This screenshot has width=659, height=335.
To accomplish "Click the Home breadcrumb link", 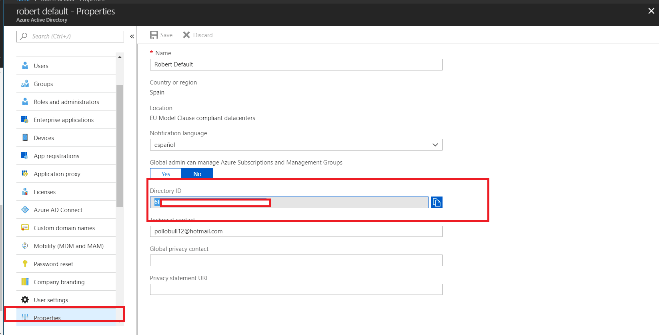I will click(24, 1).
